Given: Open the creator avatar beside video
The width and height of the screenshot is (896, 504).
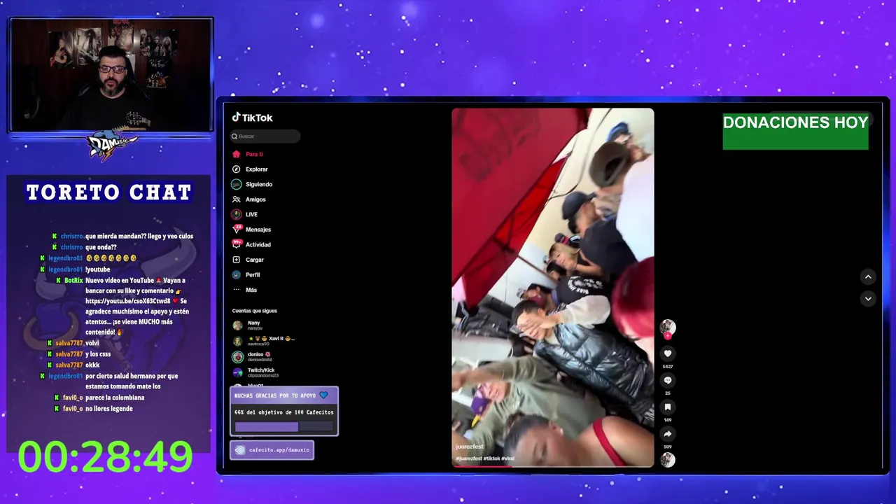Looking at the screenshot, I should (x=668, y=327).
